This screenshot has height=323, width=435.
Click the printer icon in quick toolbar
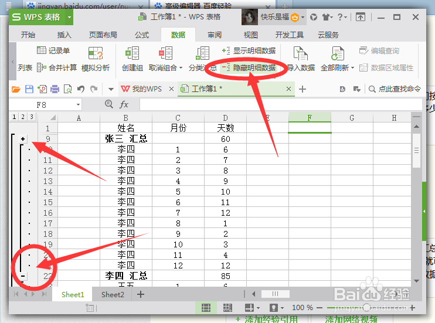coord(55,89)
